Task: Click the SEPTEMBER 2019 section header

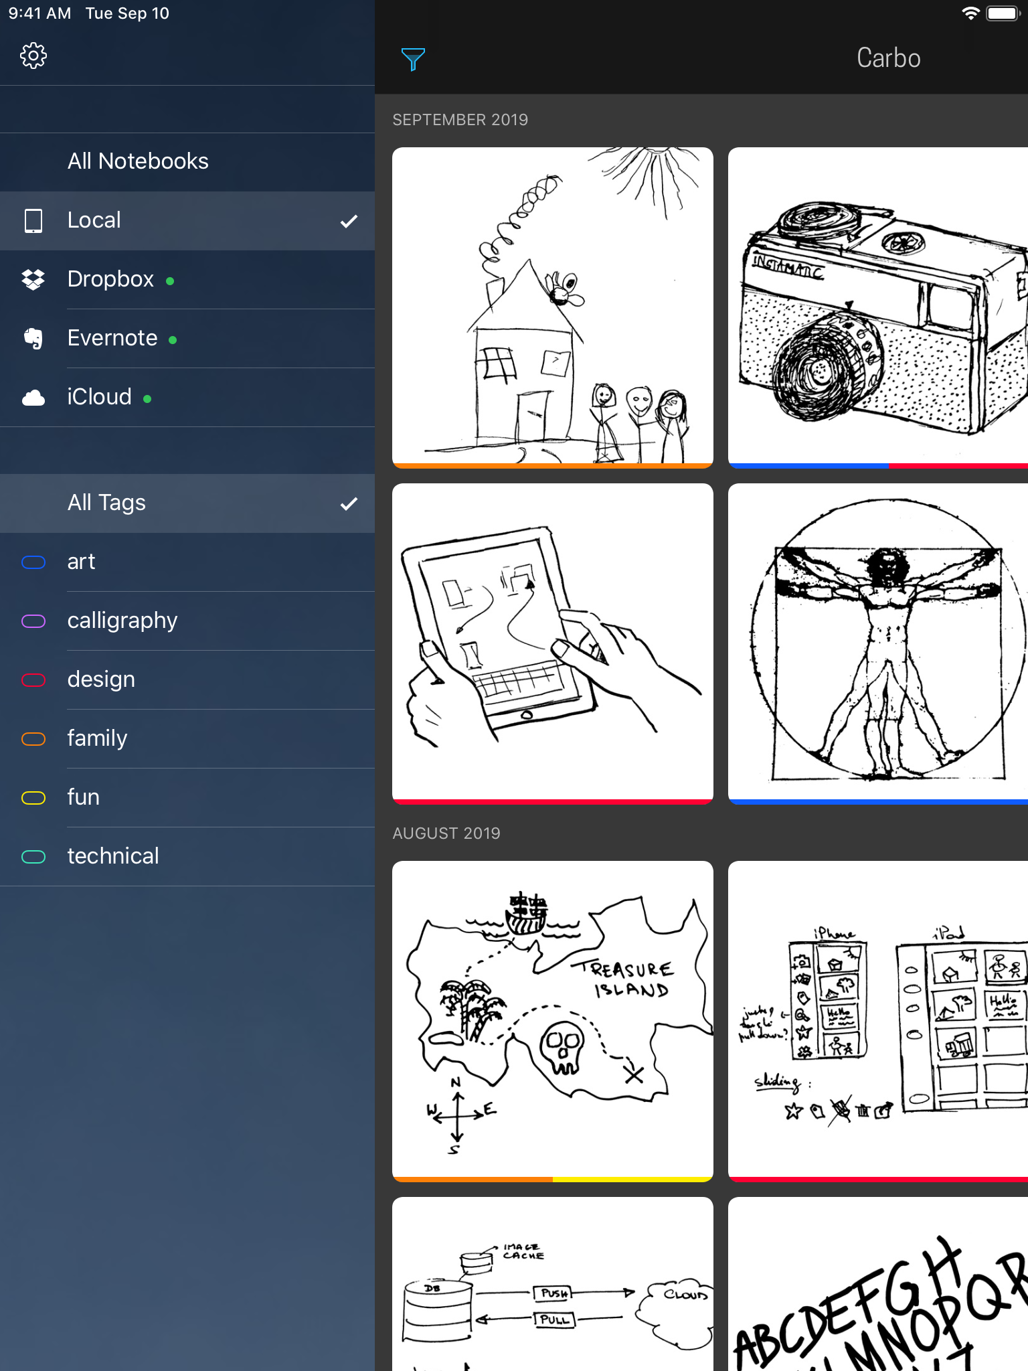Action: (x=460, y=120)
